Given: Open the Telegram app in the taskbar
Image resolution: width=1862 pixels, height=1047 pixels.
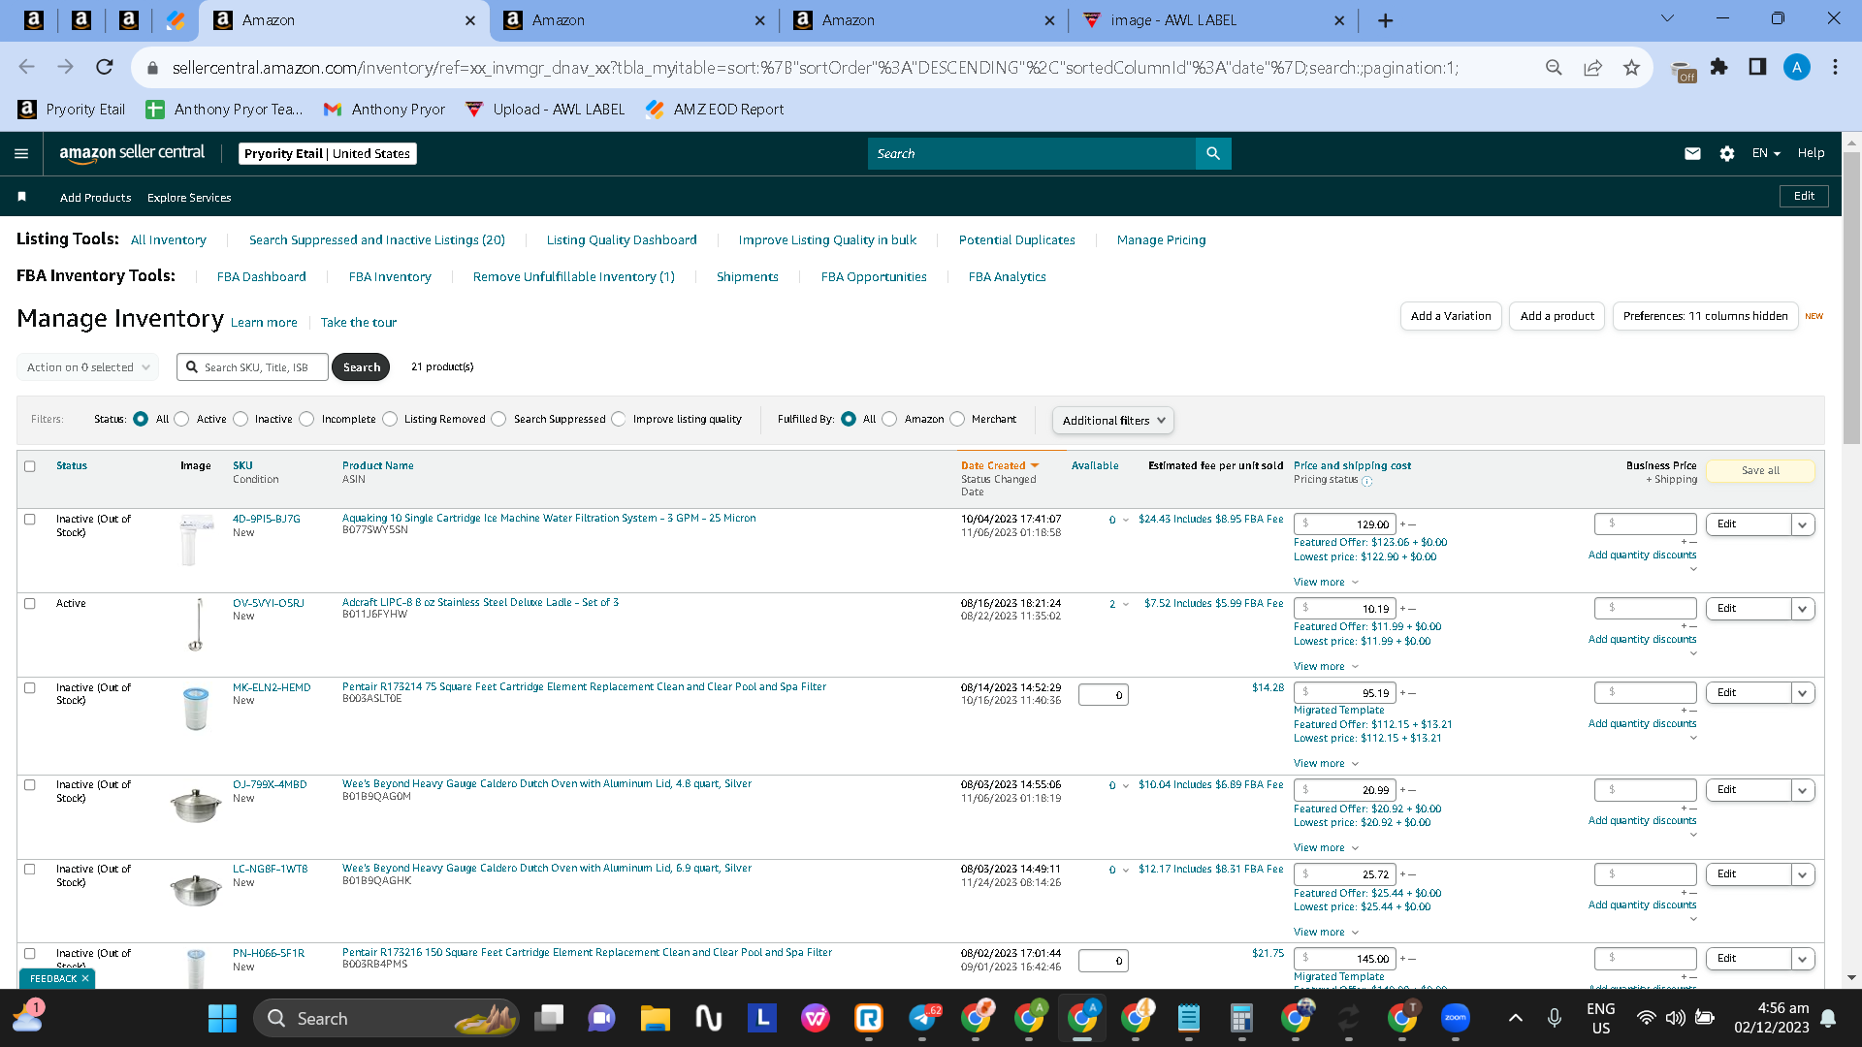Looking at the screenshot, I should [x=923, y=1018].
